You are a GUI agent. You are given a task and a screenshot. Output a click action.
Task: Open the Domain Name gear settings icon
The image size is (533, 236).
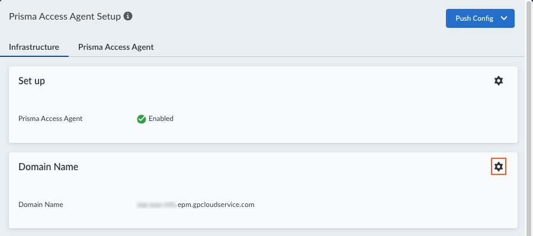498,167
